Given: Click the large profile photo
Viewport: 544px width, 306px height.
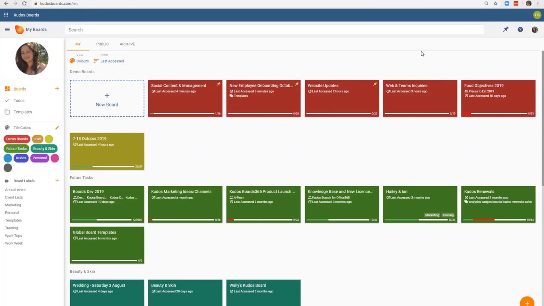Looking at the screenshot, I should click(x=32, y=58).
